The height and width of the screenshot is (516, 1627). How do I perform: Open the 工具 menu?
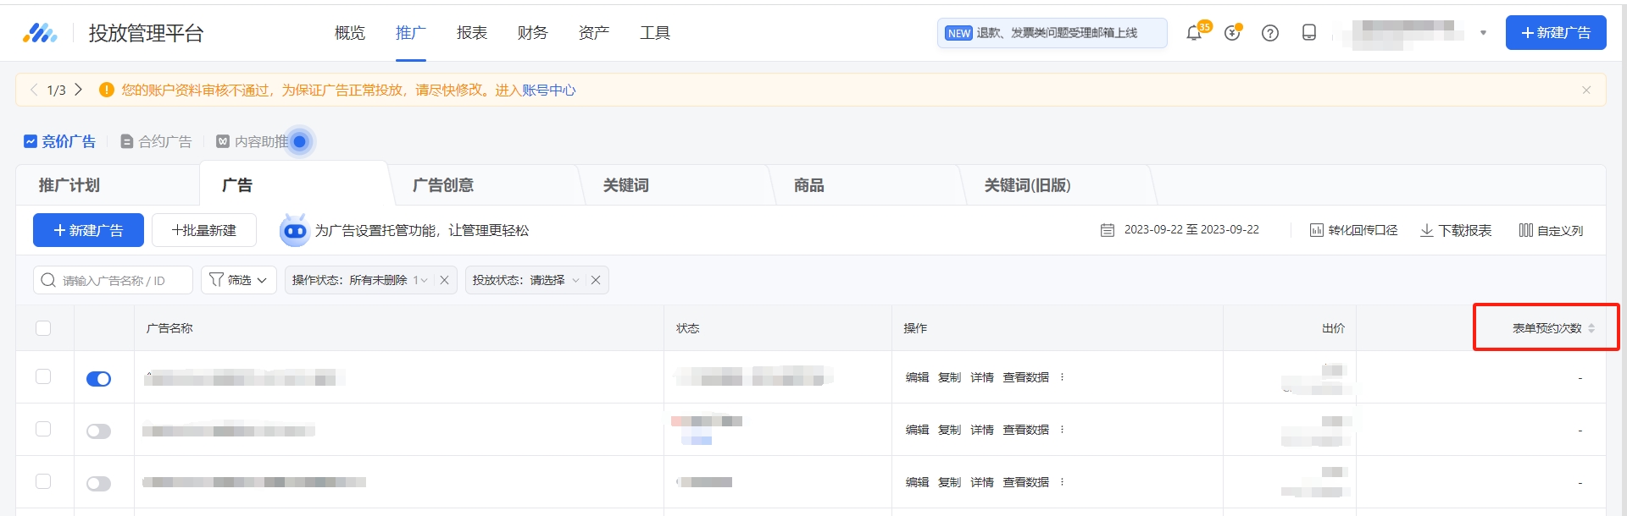[655, 33]
